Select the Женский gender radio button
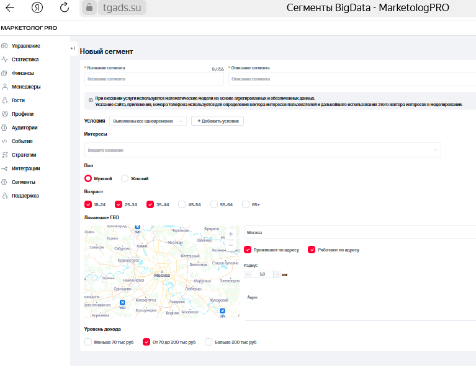476x366 pixels. click(x=125, y=178)
